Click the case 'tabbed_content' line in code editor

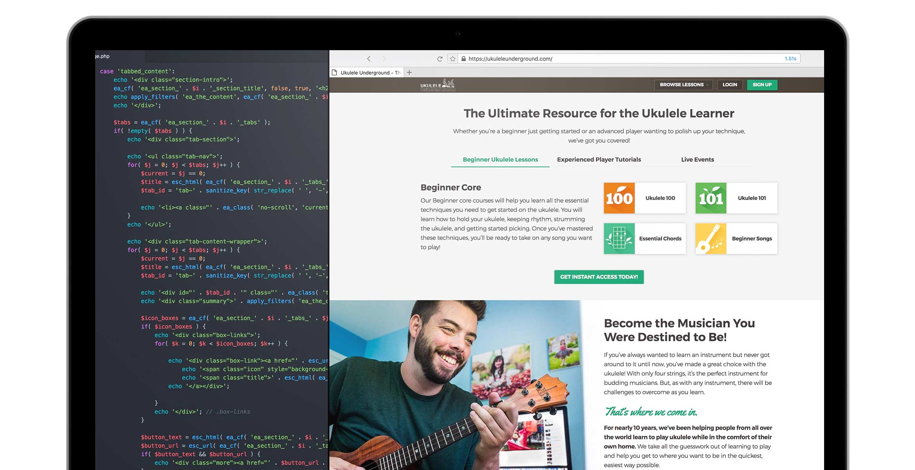pos(137,71)
